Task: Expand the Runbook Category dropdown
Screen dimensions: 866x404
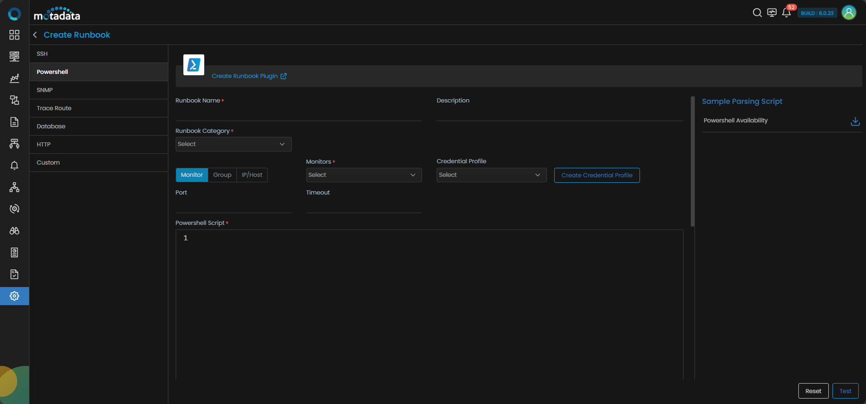Action: [233, 144]
